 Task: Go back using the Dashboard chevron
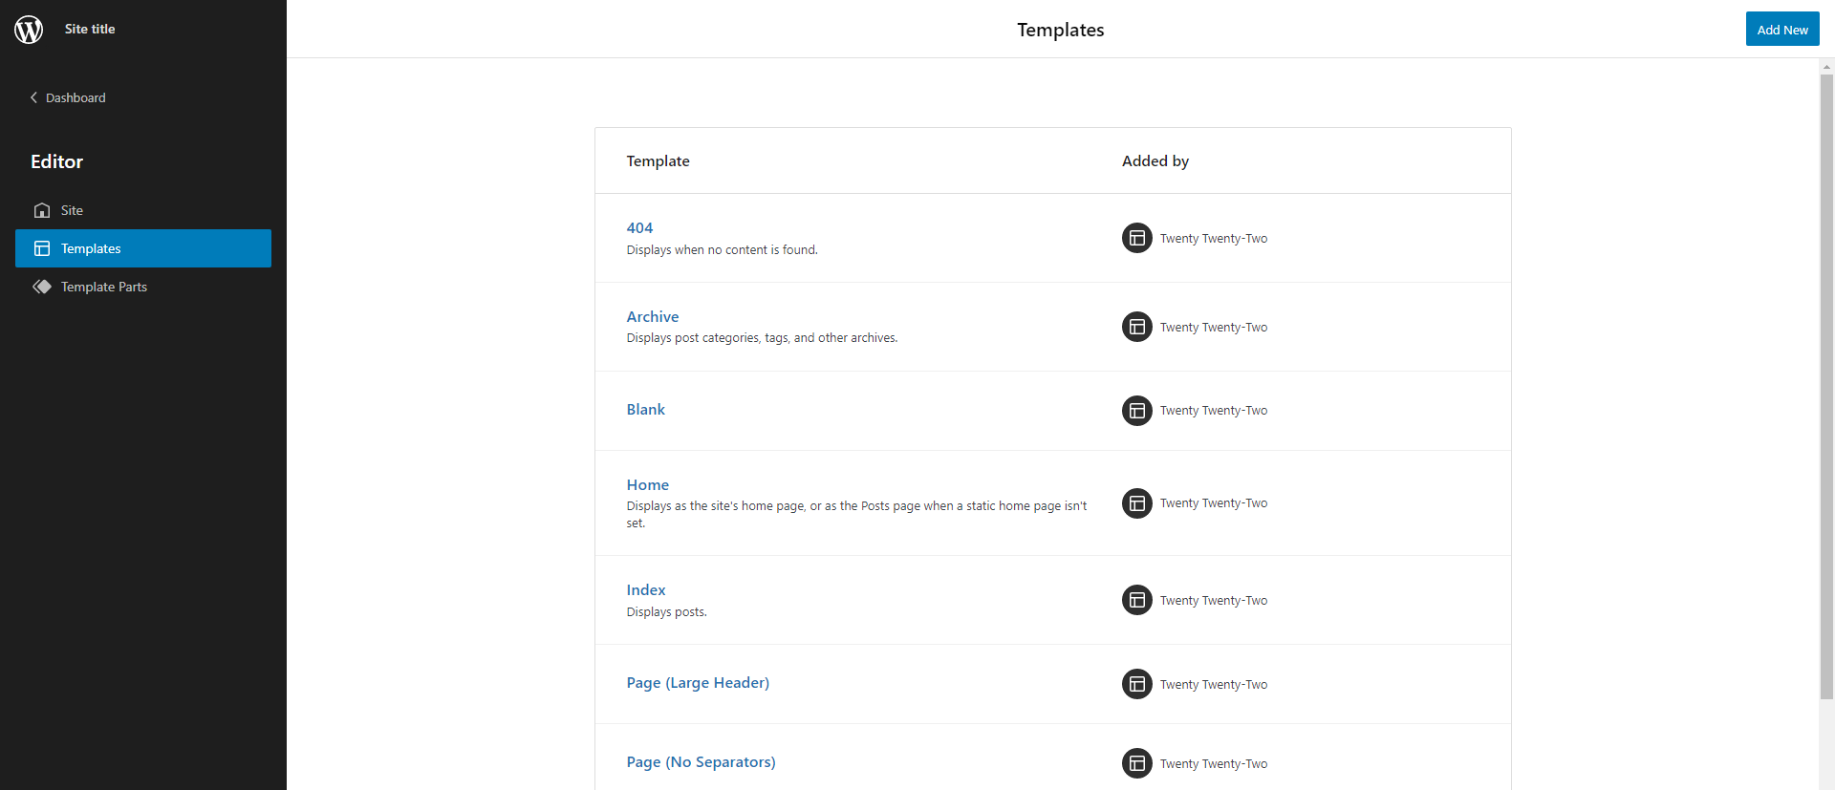pos(34,97)
